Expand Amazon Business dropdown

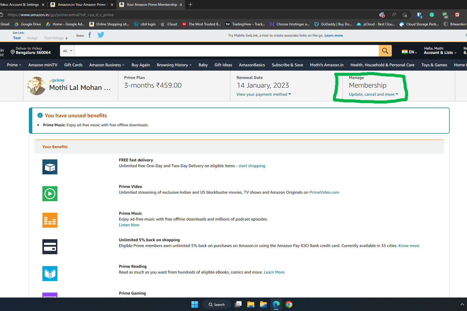coord(107,65)
